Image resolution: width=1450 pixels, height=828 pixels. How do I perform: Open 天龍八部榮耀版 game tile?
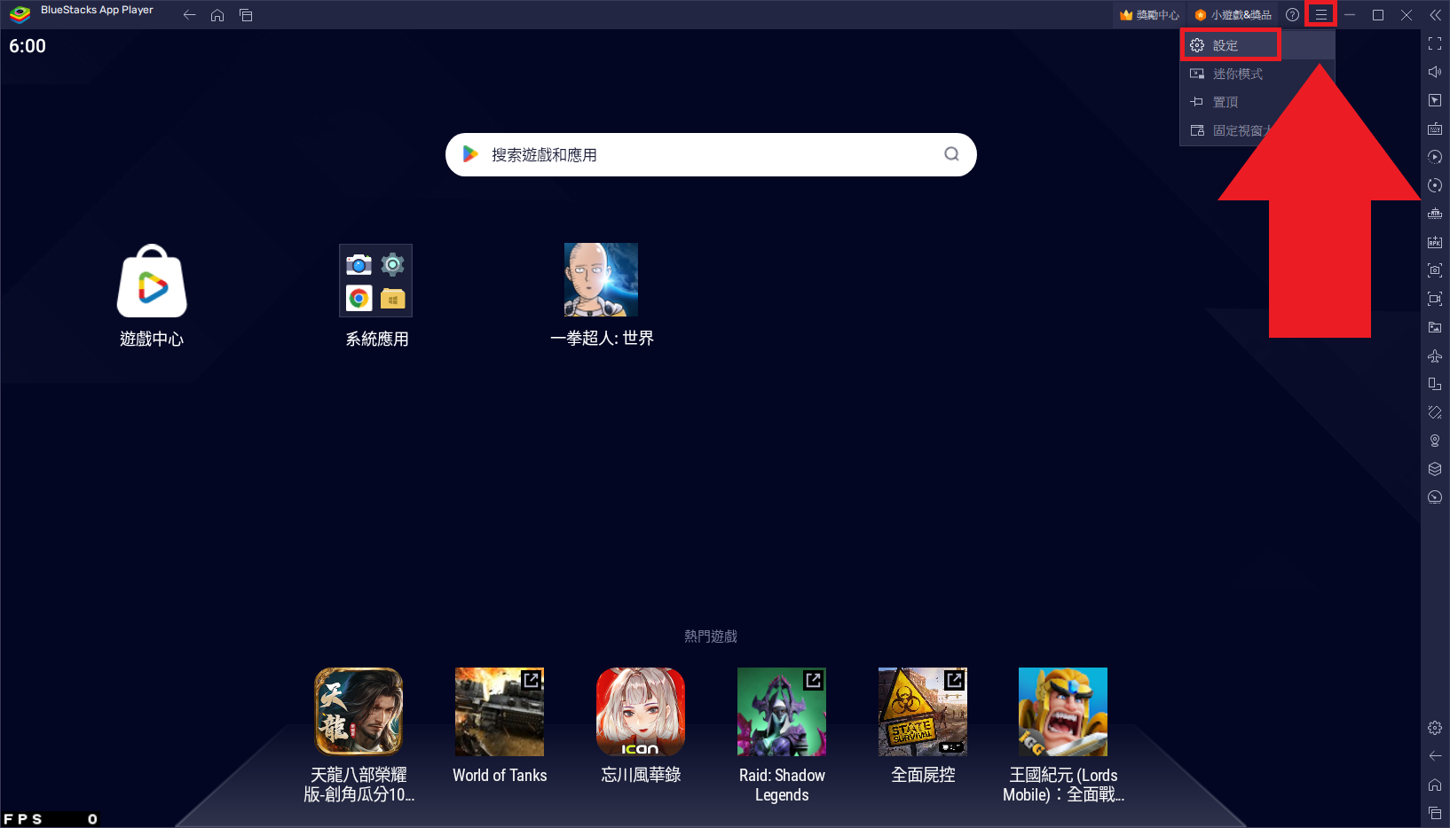[x=359, y=736]
